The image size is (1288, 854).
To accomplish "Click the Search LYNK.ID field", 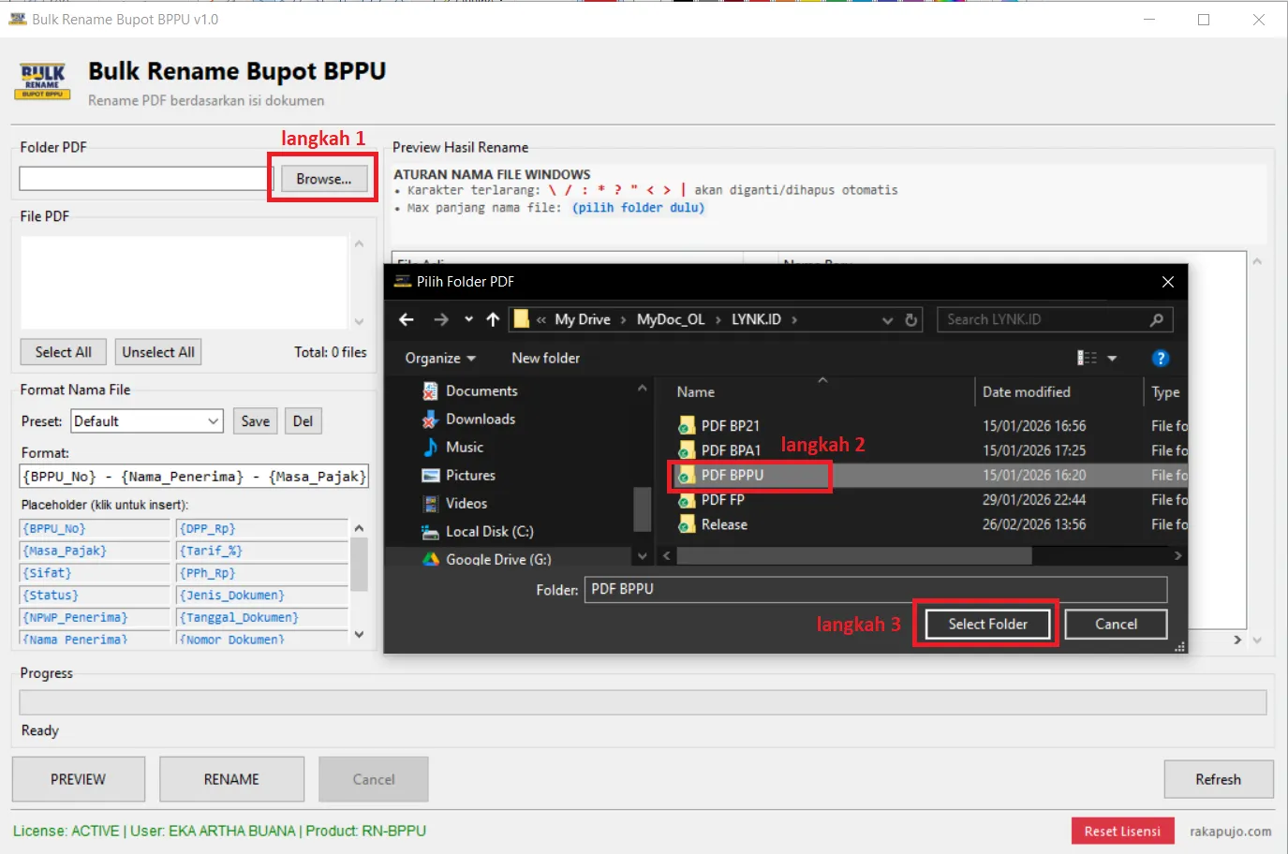I will point(1044,320).
